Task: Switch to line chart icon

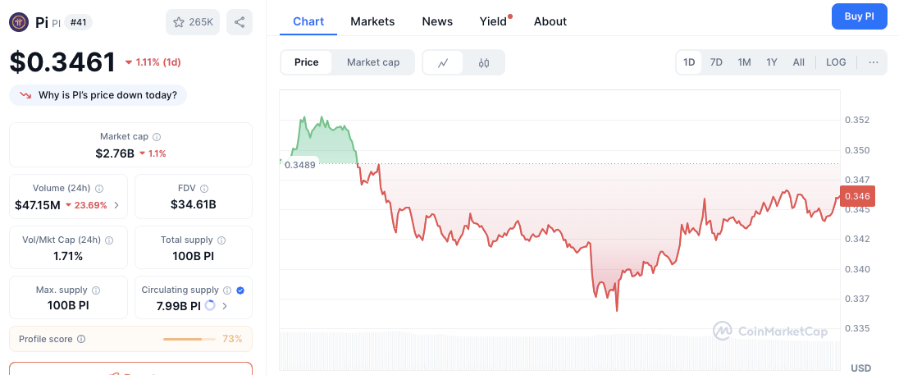Action: tap(443, 62)
